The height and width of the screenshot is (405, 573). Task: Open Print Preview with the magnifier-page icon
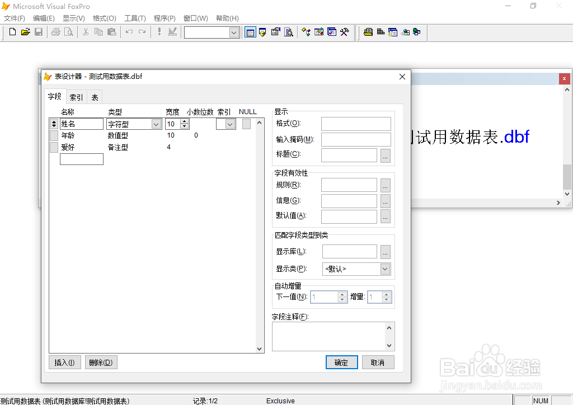[x=68, y=32]
